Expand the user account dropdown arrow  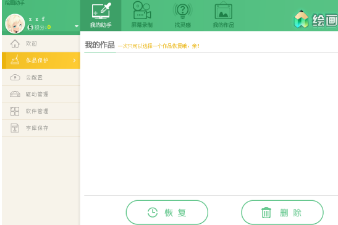click(x=77, y=27)
